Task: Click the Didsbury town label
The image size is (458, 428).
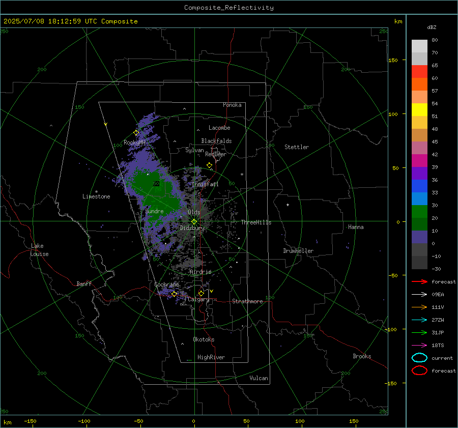Action: tap(192, 228)
